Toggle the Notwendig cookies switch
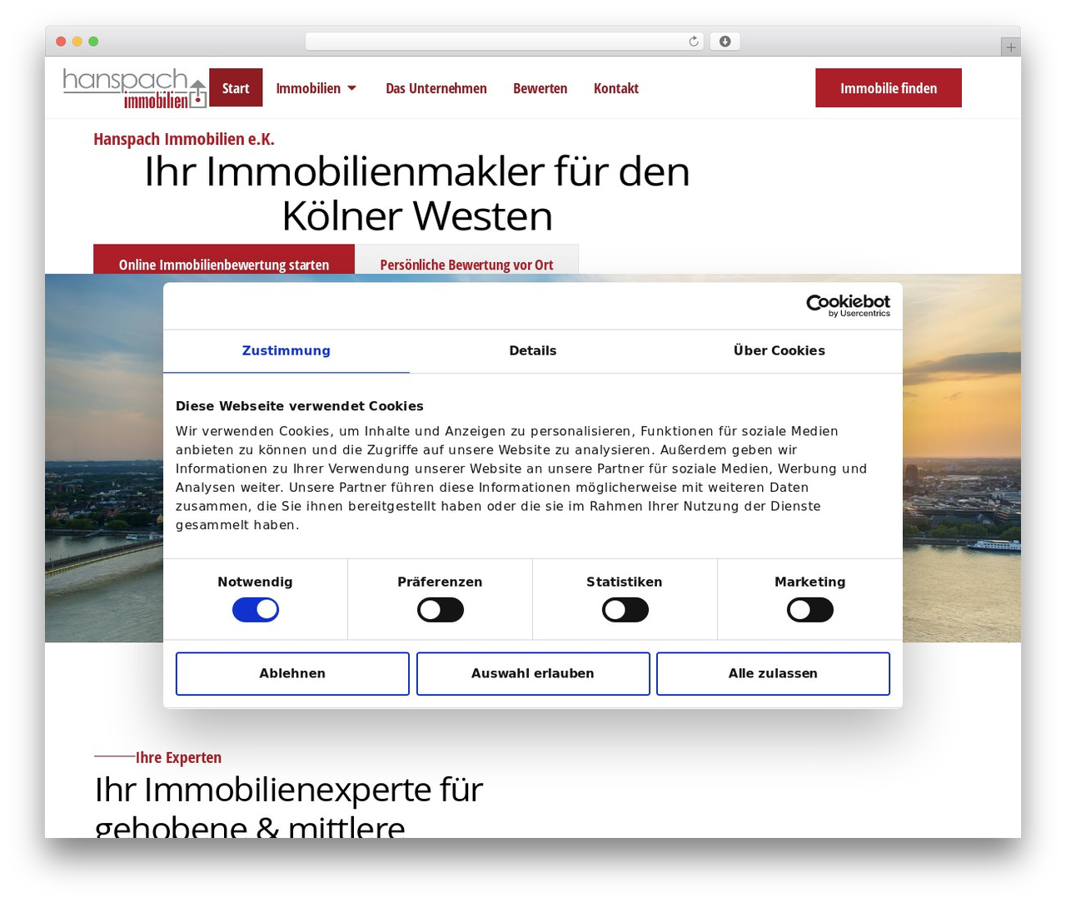 (256, 610)
